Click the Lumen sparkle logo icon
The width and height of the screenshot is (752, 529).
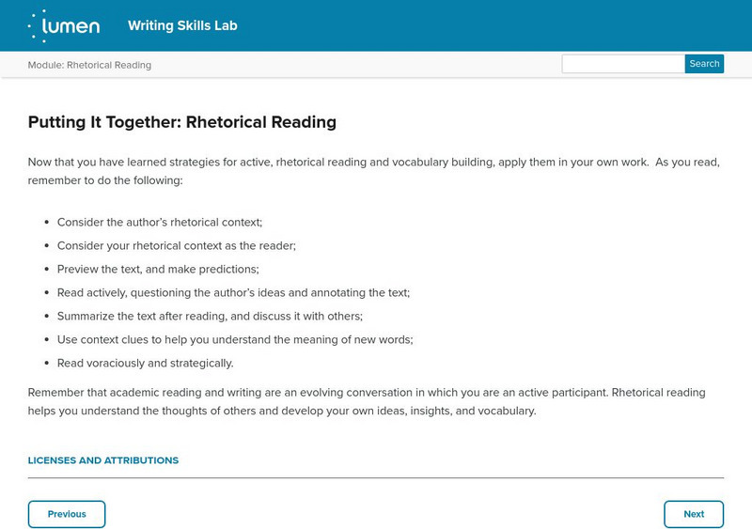36,25
